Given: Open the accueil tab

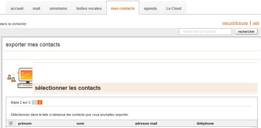Looking at the screenshot, I should tap(17, 9).
